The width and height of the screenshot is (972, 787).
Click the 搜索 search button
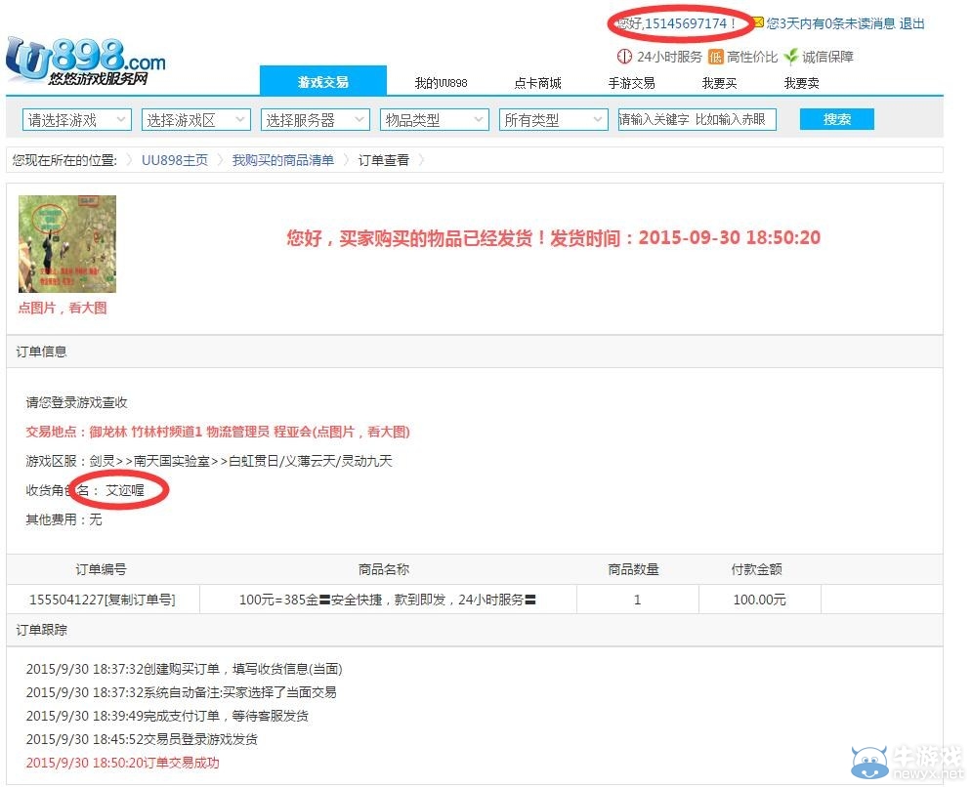836,118
